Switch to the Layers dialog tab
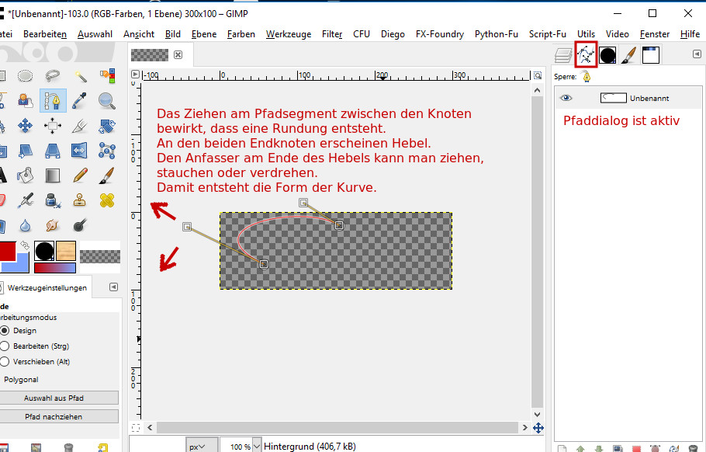706x452 pixels. [x=562, y=55]
